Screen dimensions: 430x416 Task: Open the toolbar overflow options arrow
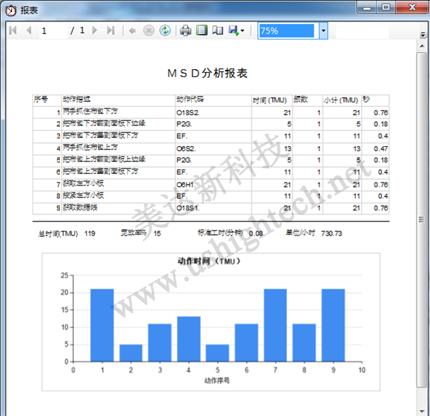(x=422, y=31)
